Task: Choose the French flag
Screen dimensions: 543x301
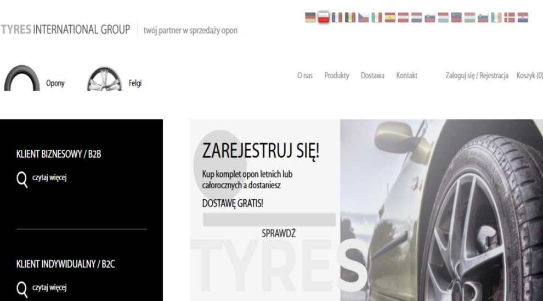Action: point(337,18)
